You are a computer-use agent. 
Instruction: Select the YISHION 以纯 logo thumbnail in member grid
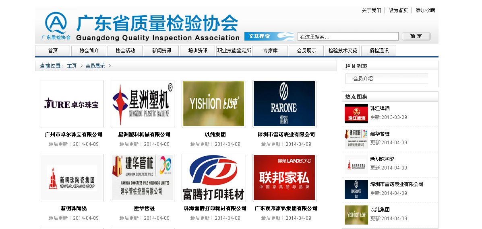[x=213, y=104]
